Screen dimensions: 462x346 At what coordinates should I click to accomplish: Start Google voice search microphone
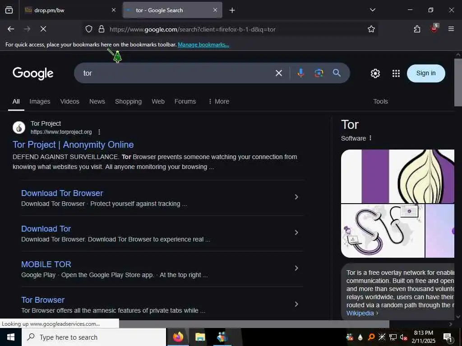click(x=300, y=73)
